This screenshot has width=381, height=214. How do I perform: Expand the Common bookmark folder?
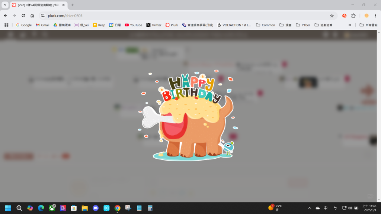266,25
